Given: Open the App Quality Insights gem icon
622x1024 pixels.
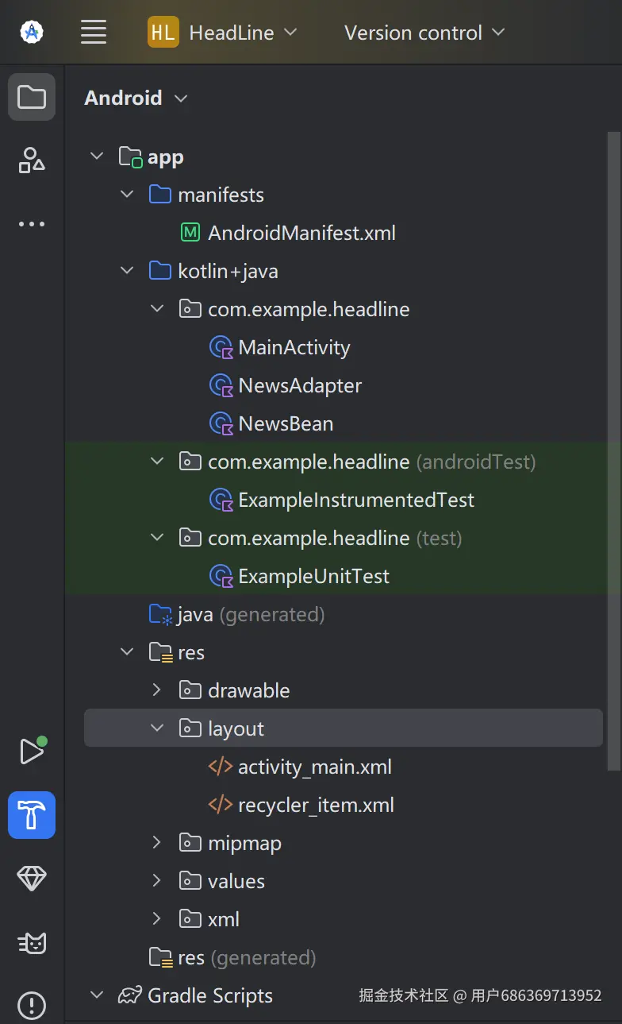Looking at the screenshot, I should [32, 879].
